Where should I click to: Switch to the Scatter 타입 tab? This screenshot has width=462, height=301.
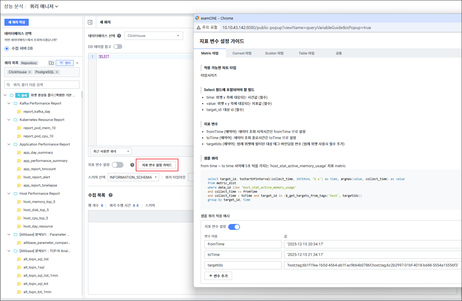click(x=274, y=53)
